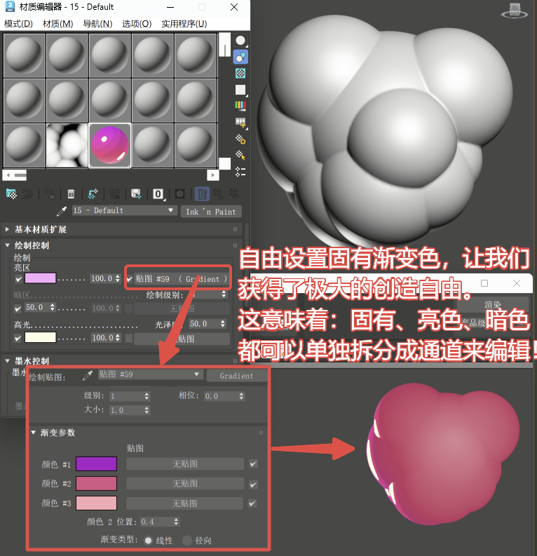Image resolution: width=537 pixels, height=556 pixels.
Task: Click the 无贴图 button for 颜色 #2
Action: 185,484
